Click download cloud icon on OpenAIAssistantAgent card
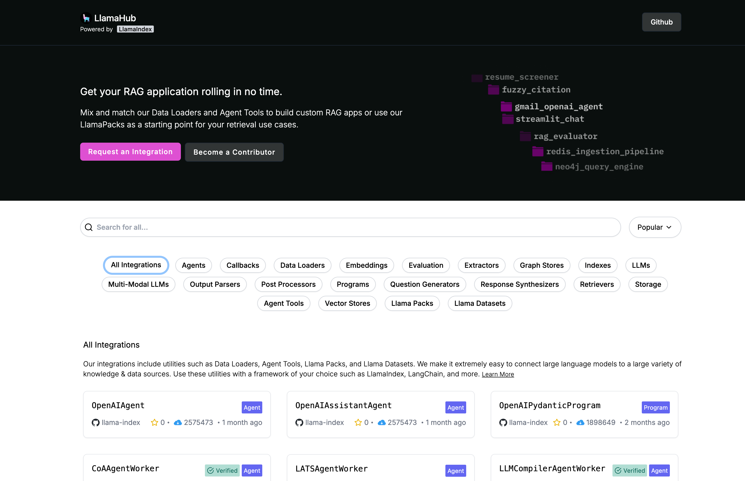The width and height of the screenshot is (745, 481). 382,423
